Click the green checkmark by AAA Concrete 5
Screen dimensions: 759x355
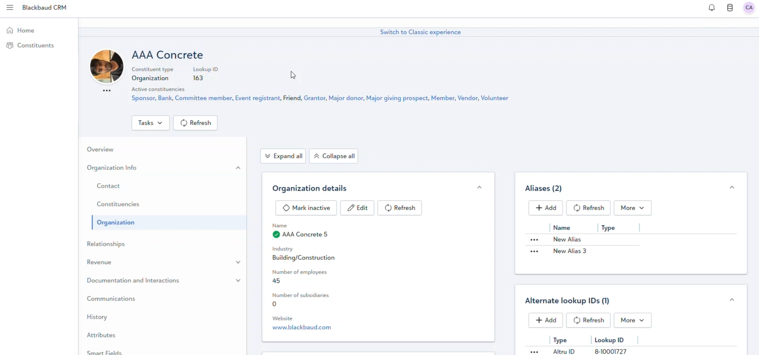pos(276,234)
